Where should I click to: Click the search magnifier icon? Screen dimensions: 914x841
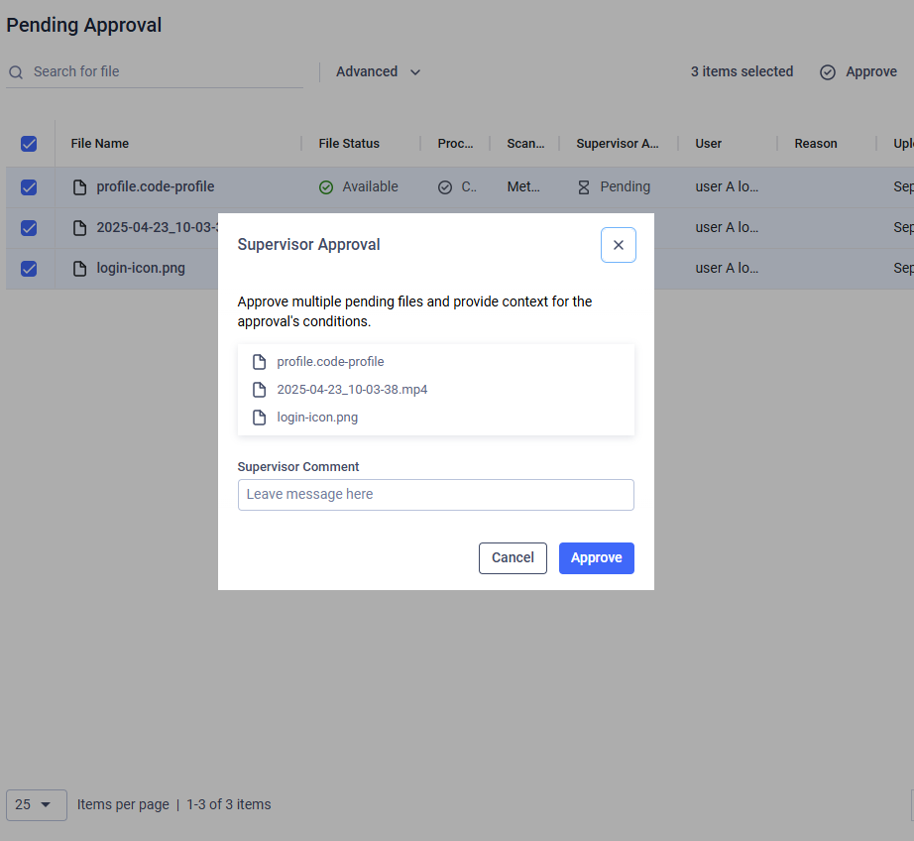(x=16, y=72)
